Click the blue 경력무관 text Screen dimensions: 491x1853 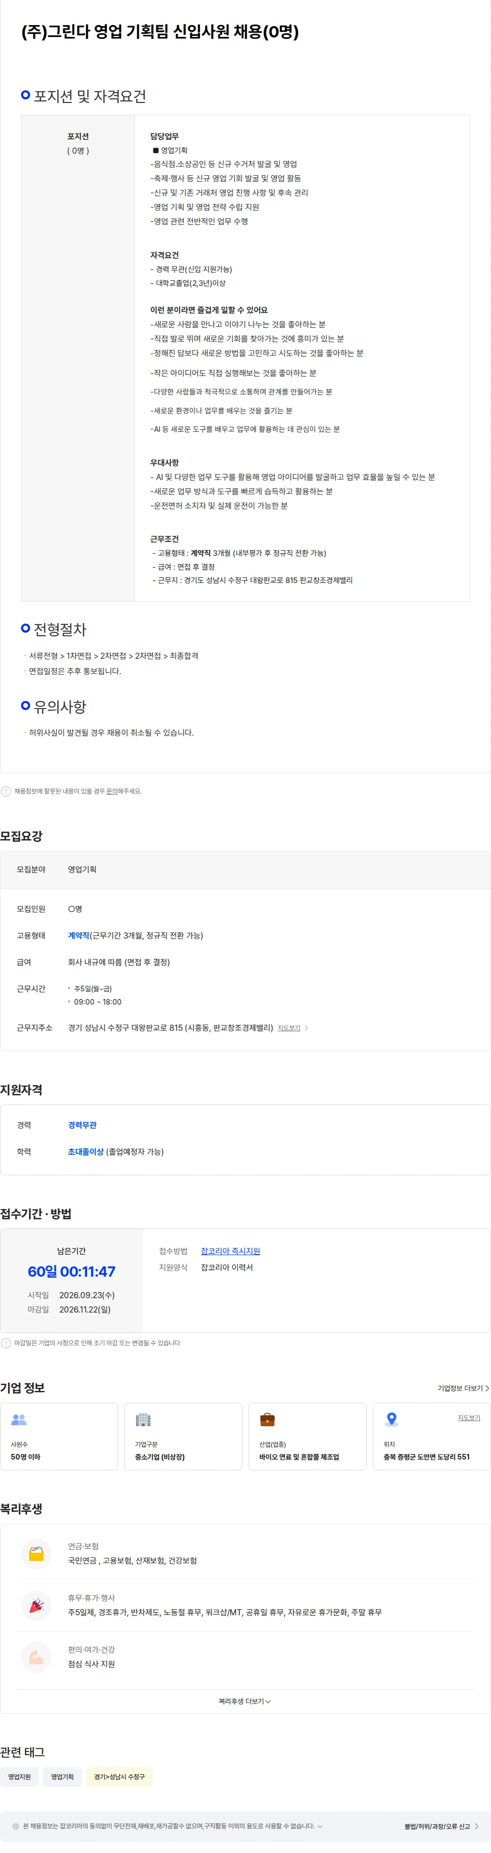coord(82,1125)
